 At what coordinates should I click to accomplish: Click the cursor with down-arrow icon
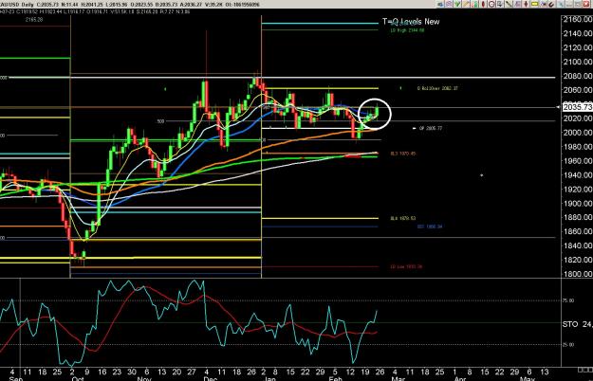click(x=500, y=4)
